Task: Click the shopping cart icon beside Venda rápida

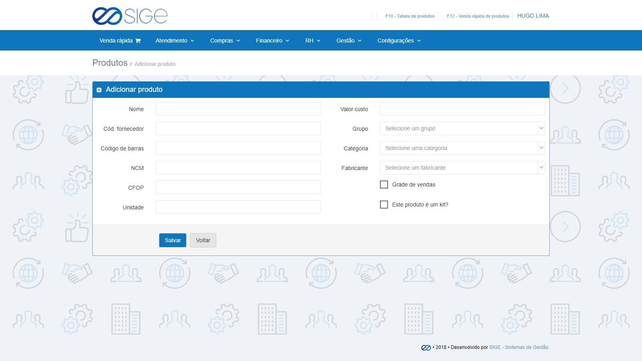Action: coord(138,41)
